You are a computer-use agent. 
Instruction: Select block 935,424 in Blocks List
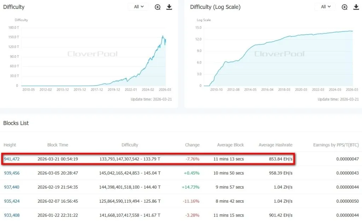click(12, 201)
